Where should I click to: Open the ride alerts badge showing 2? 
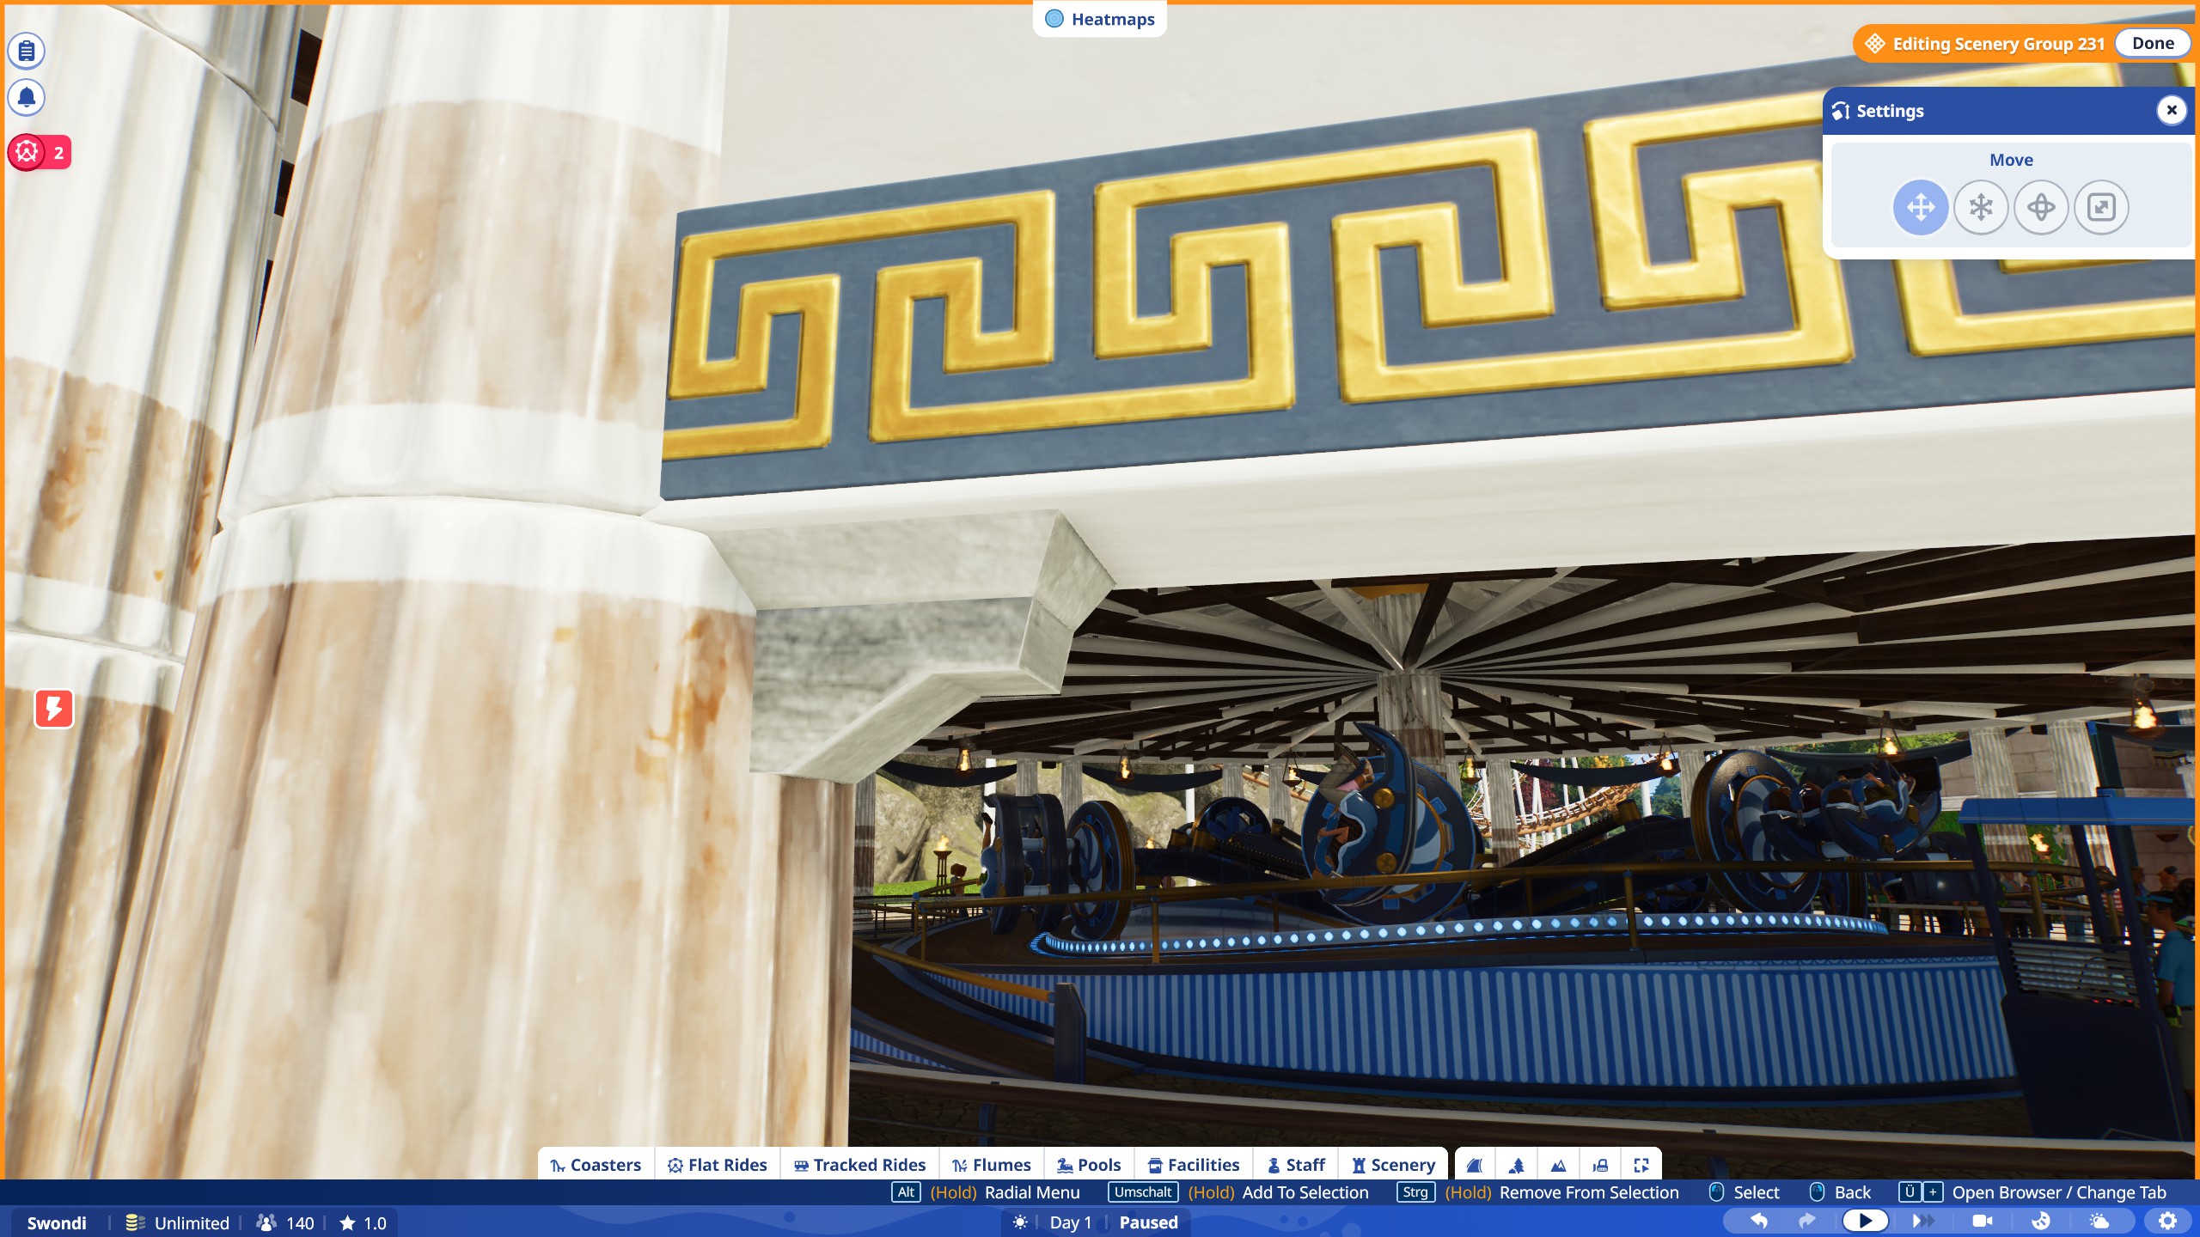(x=40, y=153)
